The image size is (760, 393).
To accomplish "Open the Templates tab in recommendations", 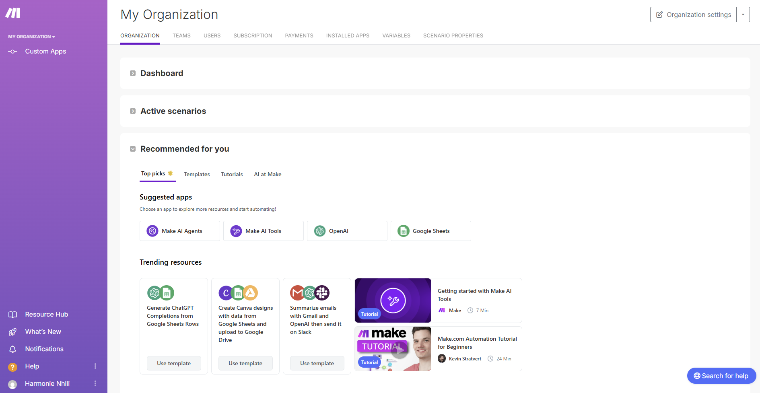I will [197, 174].
